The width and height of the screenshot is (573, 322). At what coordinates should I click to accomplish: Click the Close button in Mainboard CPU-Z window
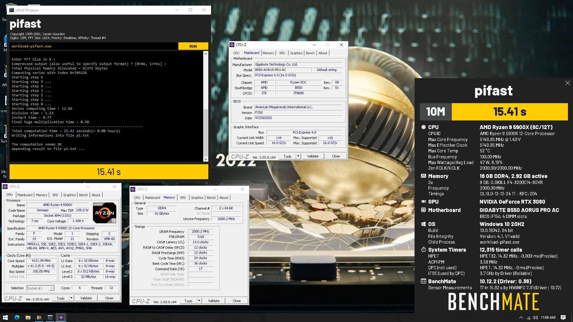[336, 156]
